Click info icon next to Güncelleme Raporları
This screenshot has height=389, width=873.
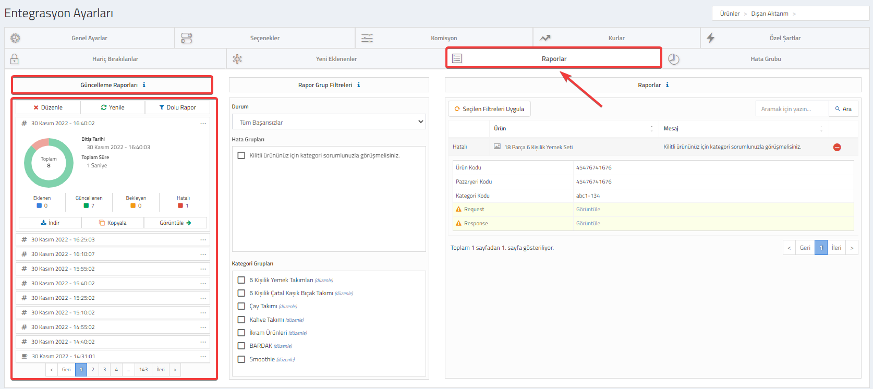point(144,85)
